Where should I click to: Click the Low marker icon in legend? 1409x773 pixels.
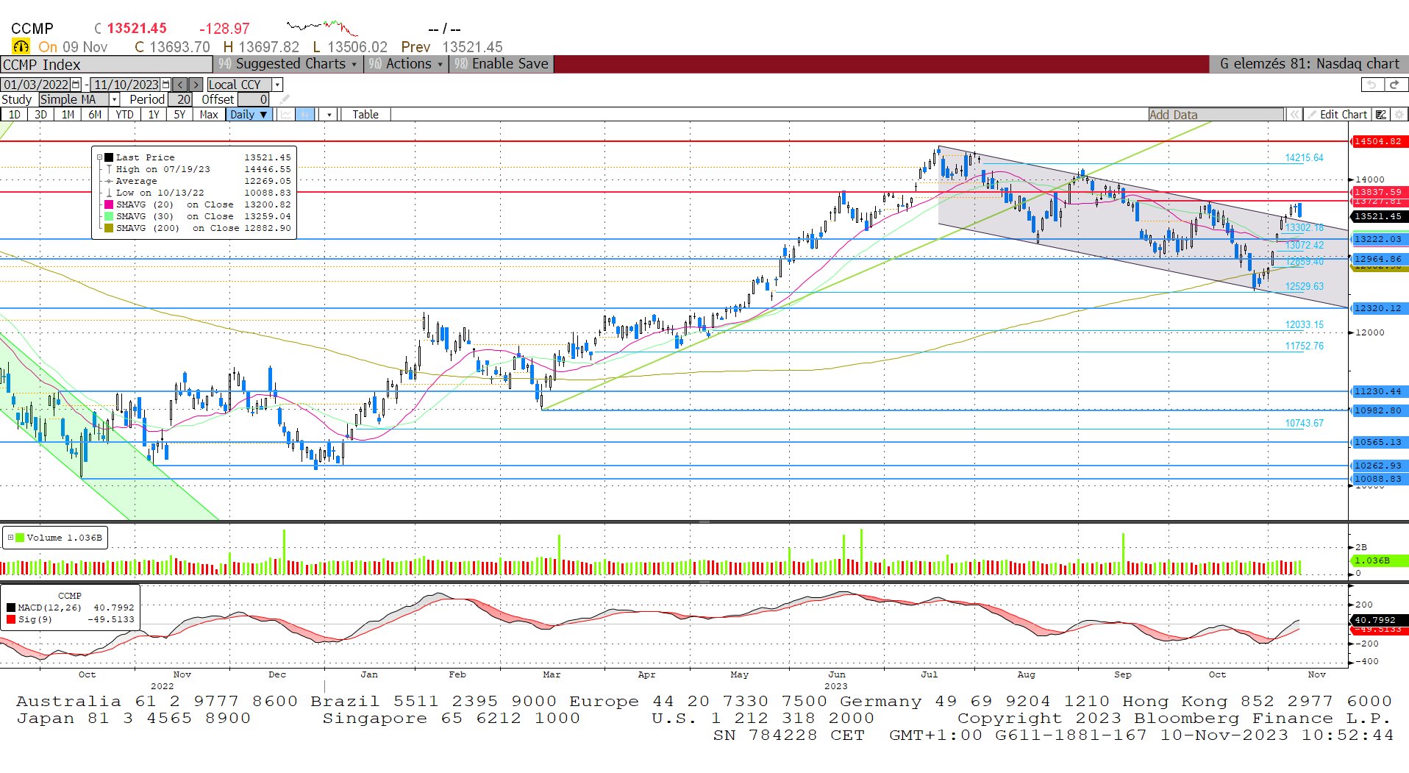109,193
